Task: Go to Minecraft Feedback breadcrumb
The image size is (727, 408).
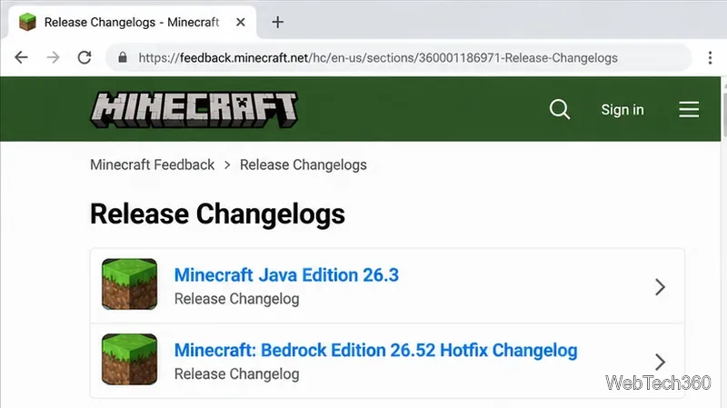Action: coord(152,164)
